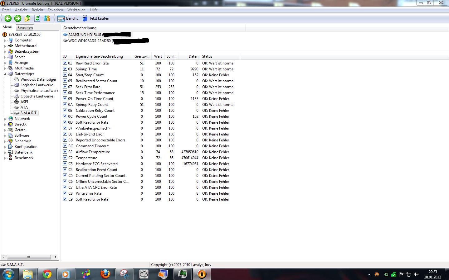Select Optische Laufwerke in the tree

tap(37, 96)
